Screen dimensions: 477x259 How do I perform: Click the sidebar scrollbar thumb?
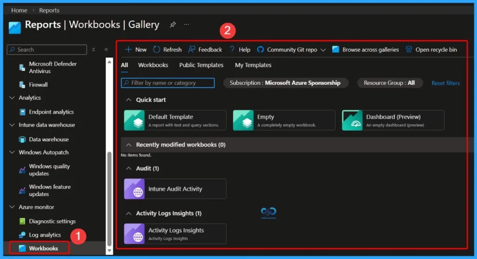[109, 199]
